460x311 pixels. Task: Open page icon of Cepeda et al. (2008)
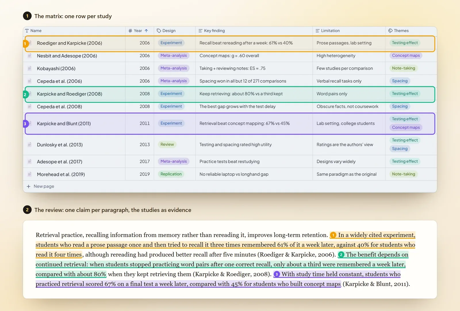[30, 106]
